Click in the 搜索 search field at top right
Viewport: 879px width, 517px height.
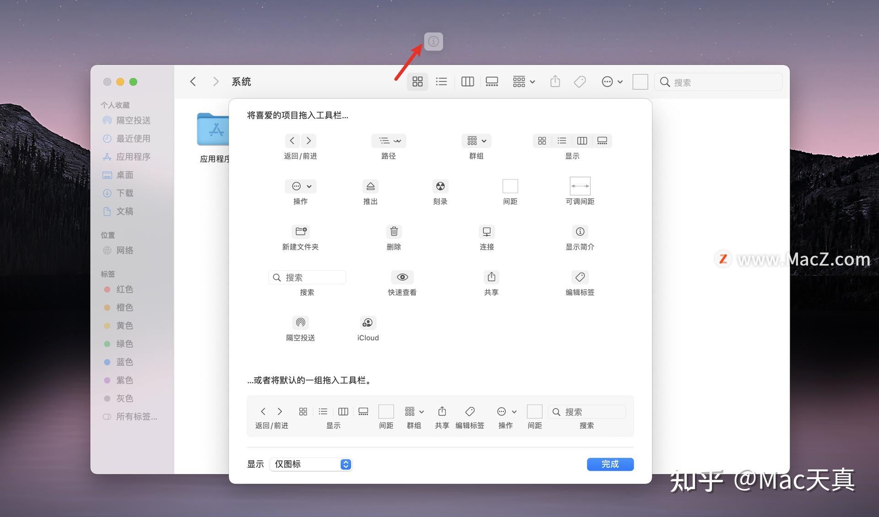point(717,82)
